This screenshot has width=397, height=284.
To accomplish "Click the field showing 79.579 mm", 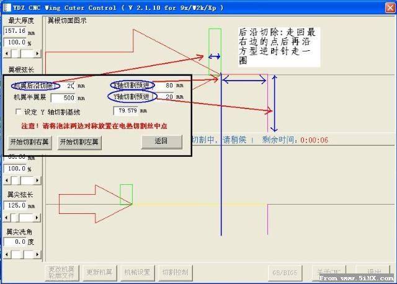I will click(126, 110).
